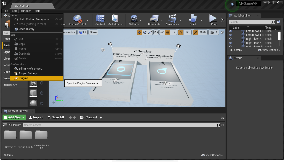Click the Content toolbar icon
This screenshot has width=291, height=162.
pos(100,20)
